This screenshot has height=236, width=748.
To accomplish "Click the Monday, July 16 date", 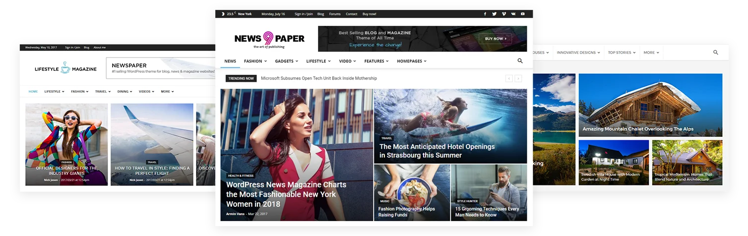I will click(273, 14).
